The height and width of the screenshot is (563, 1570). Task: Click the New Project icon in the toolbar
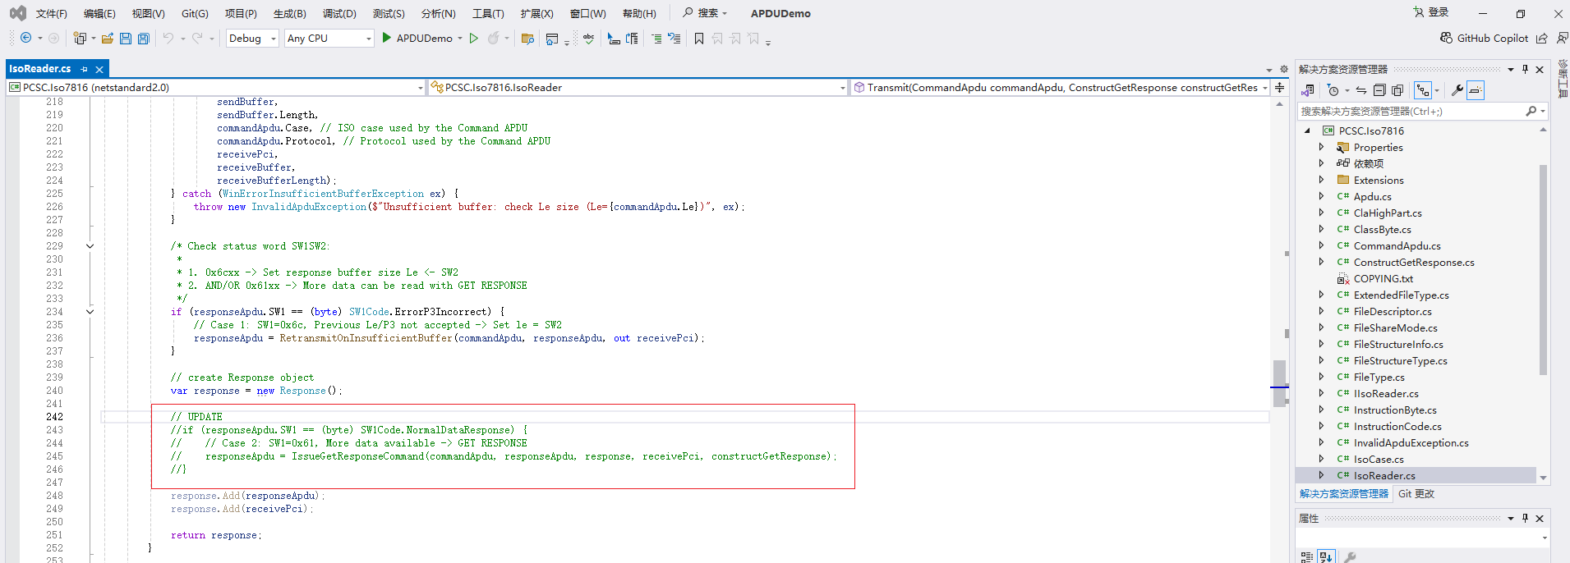click(80, 39)
